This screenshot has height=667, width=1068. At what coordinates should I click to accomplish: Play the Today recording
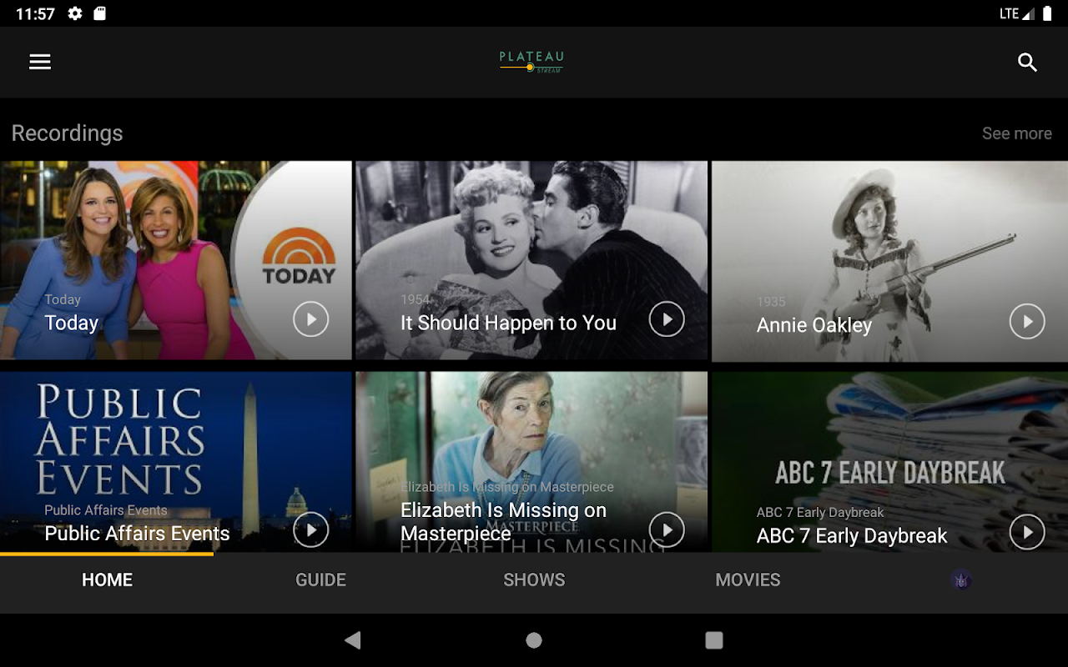pos(310,319)
